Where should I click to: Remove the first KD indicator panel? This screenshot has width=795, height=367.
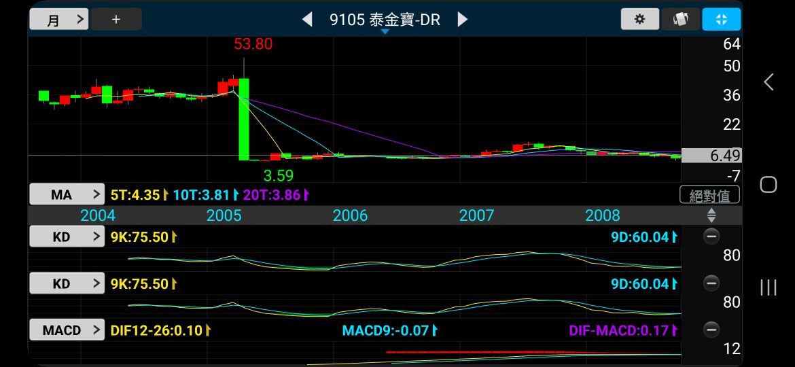[711, 237]
